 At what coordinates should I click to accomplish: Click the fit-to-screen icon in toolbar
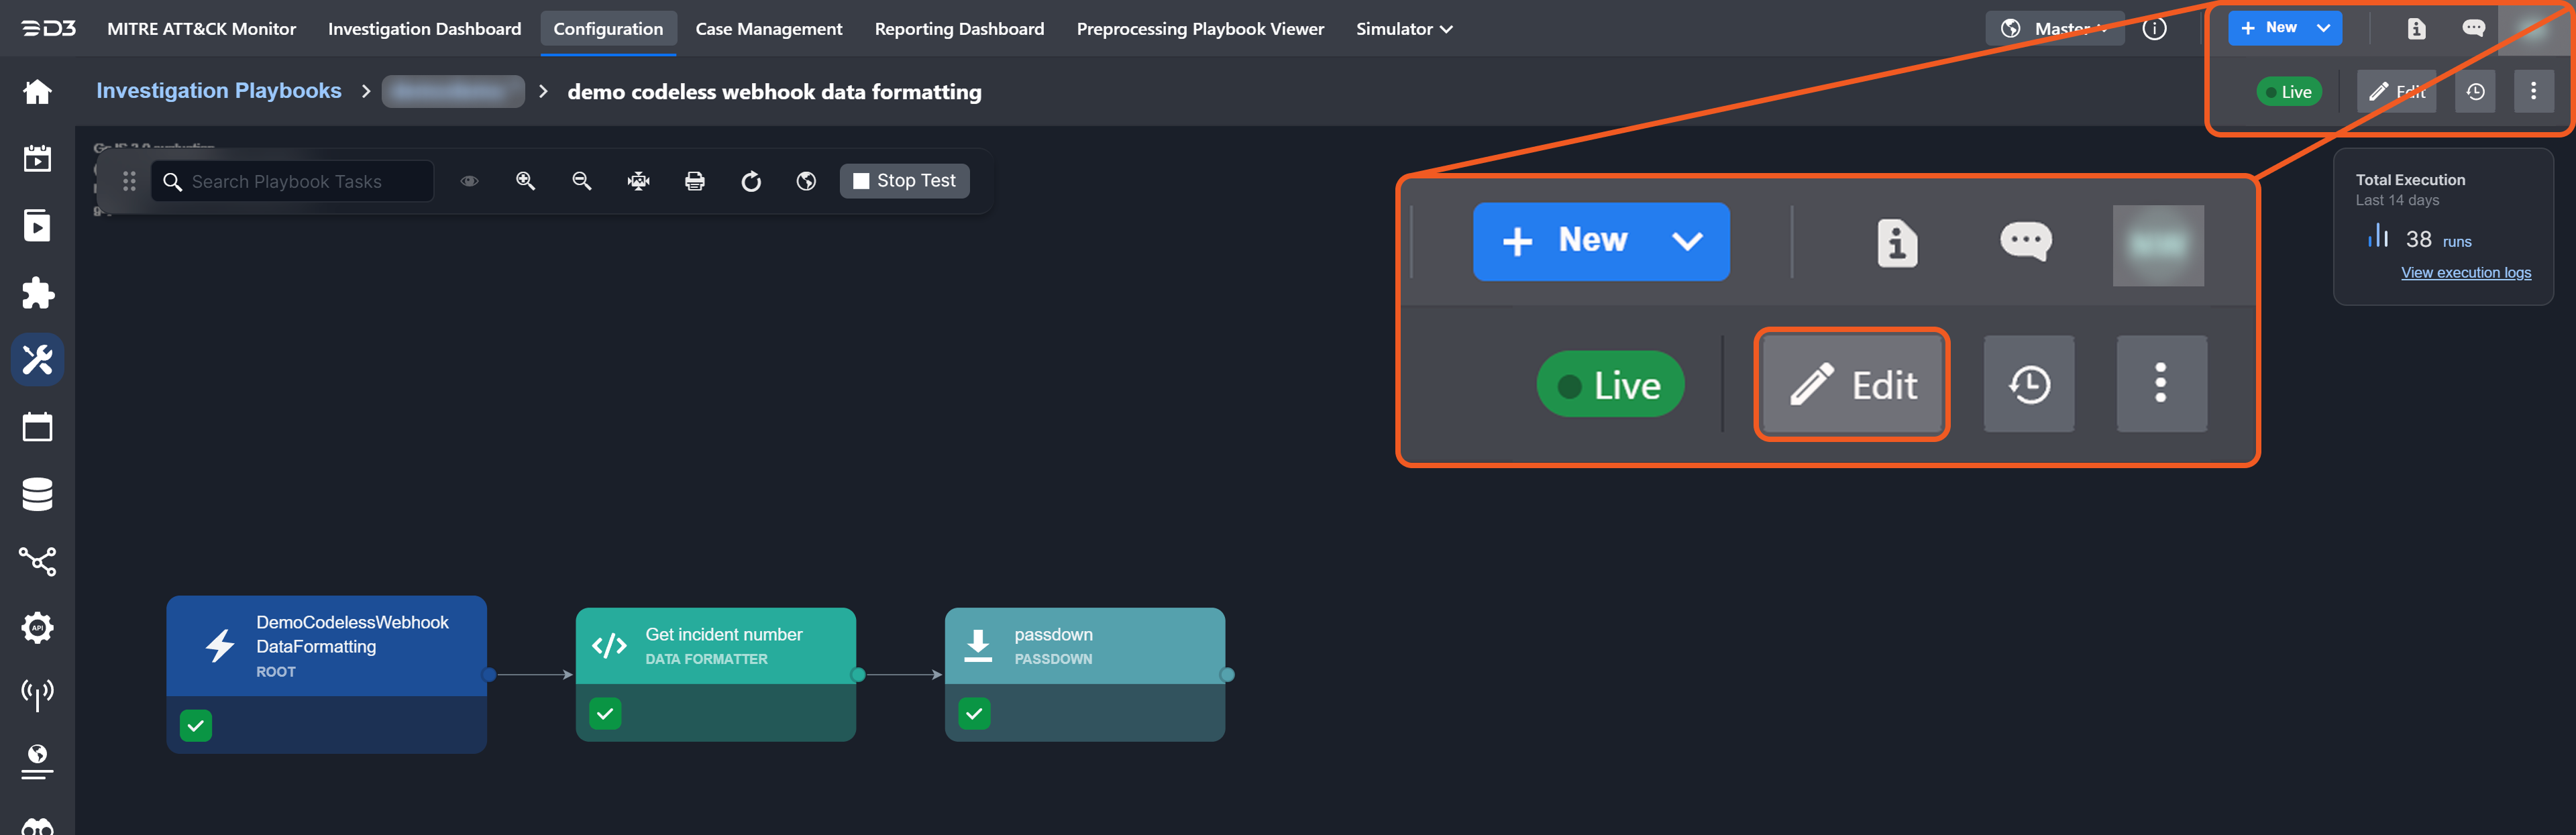[638, 181]
